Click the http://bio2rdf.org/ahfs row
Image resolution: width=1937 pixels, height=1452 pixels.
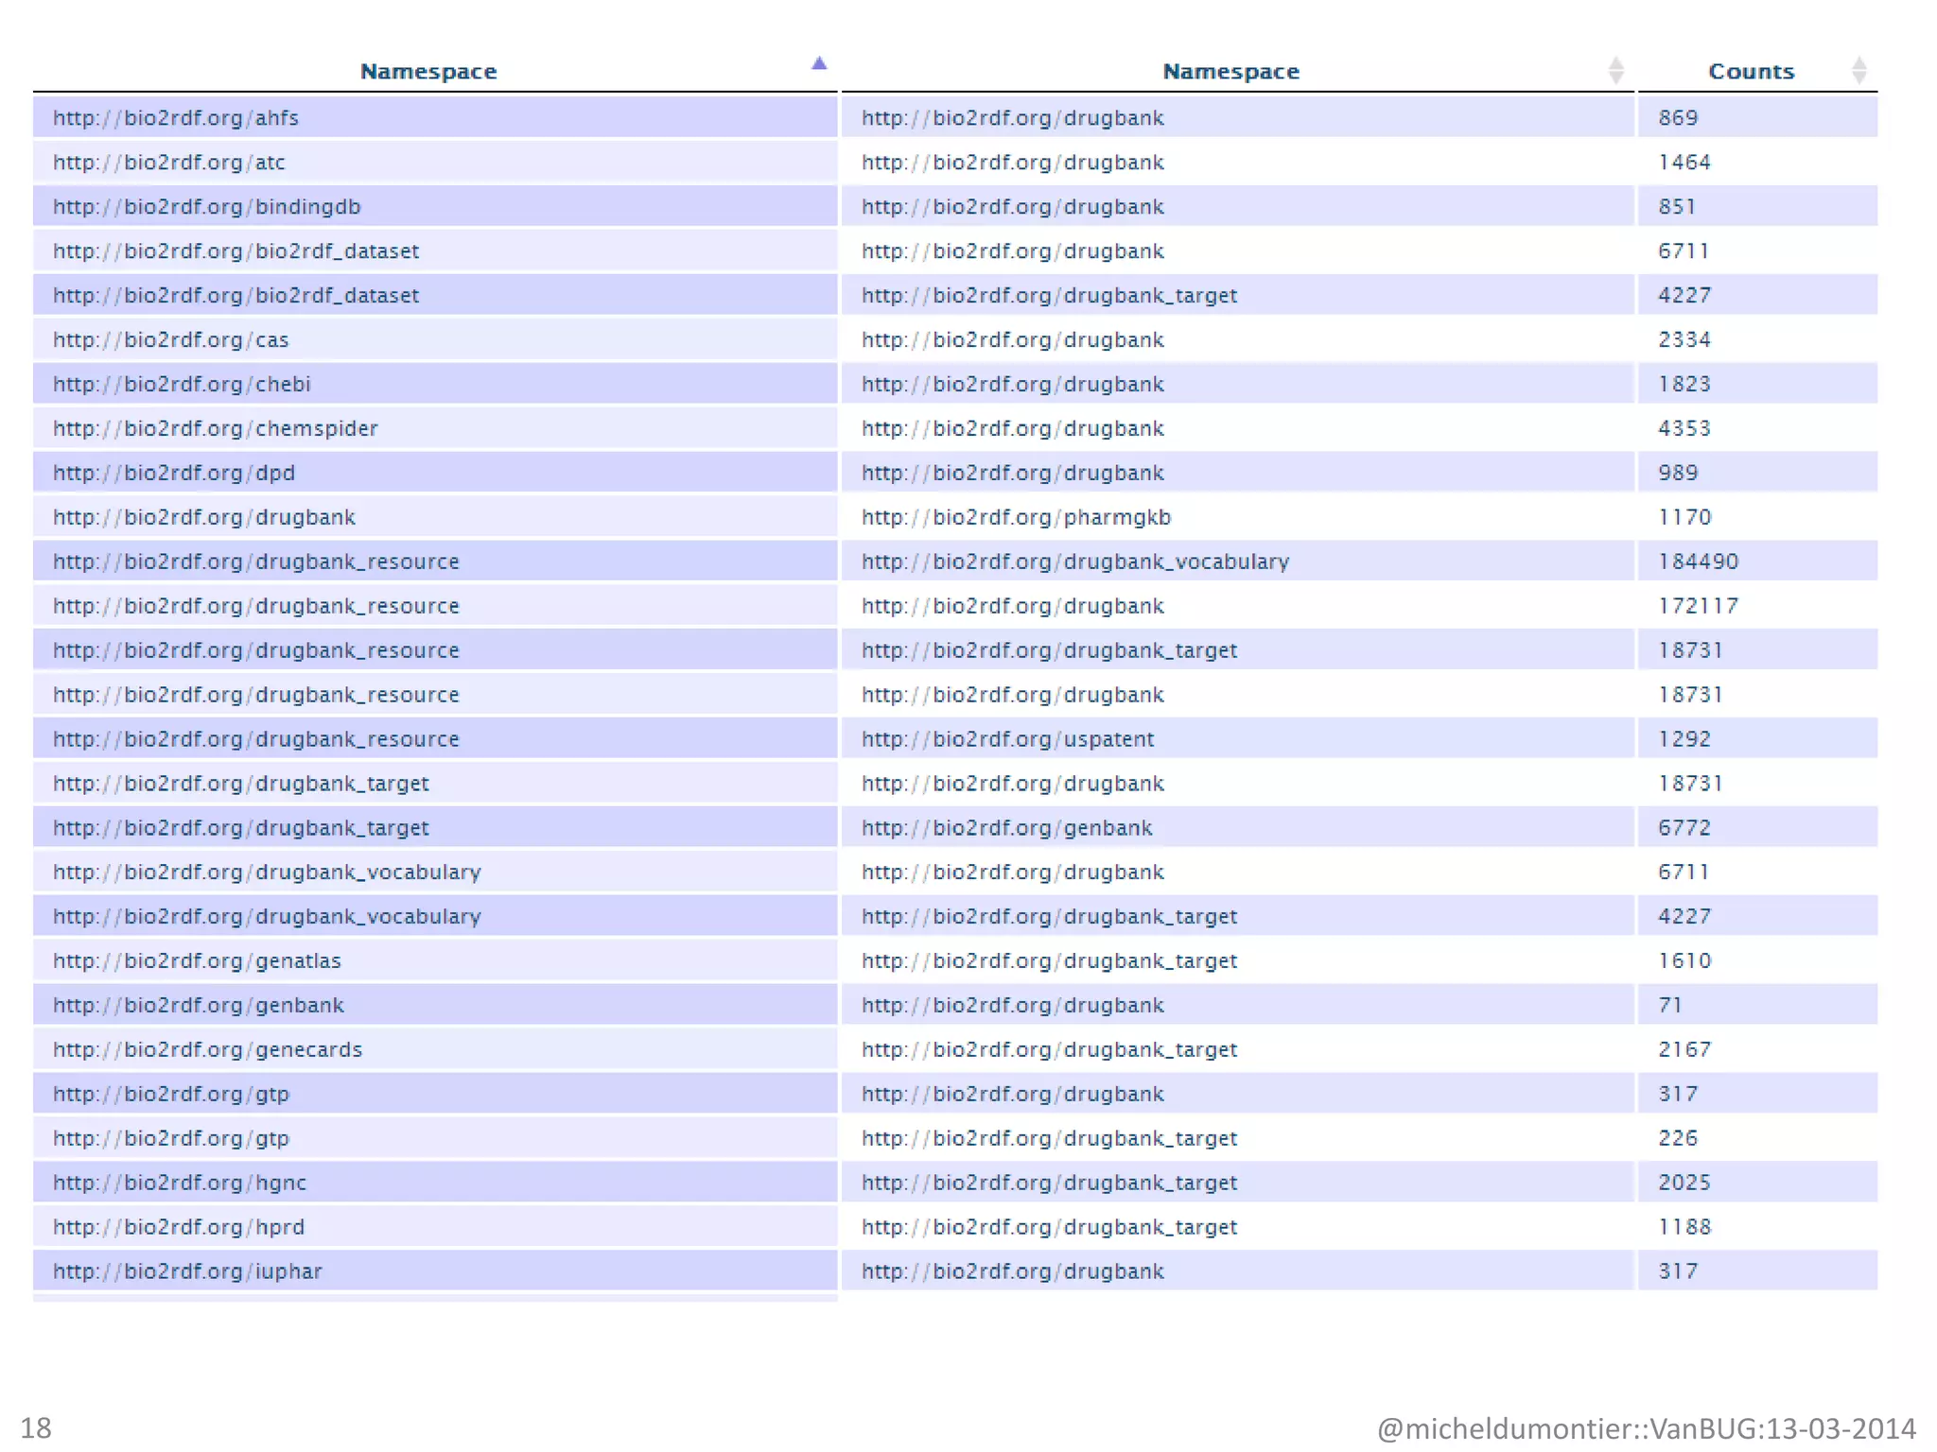(176, 118)
